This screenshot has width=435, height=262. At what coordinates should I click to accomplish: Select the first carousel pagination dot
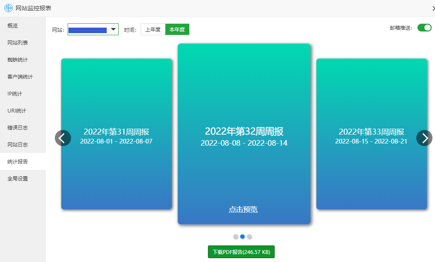(x=236, y=237)
